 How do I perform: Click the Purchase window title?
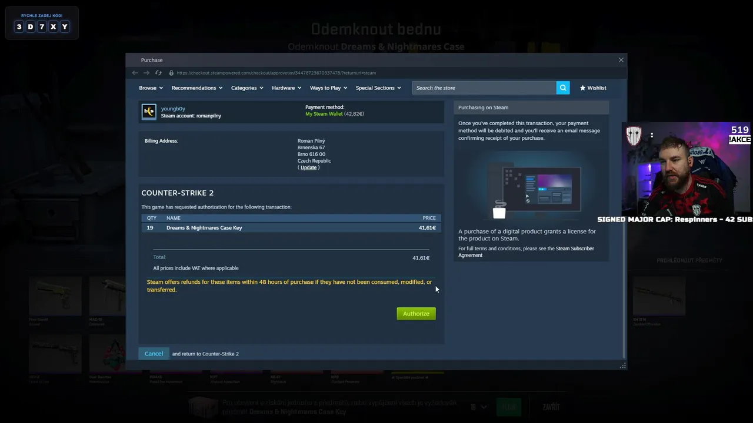click(x=152, y=60)
